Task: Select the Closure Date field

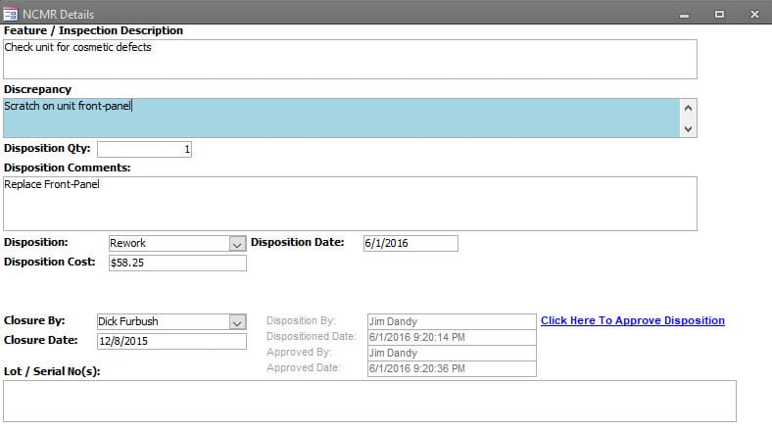Action: (171, 342)
